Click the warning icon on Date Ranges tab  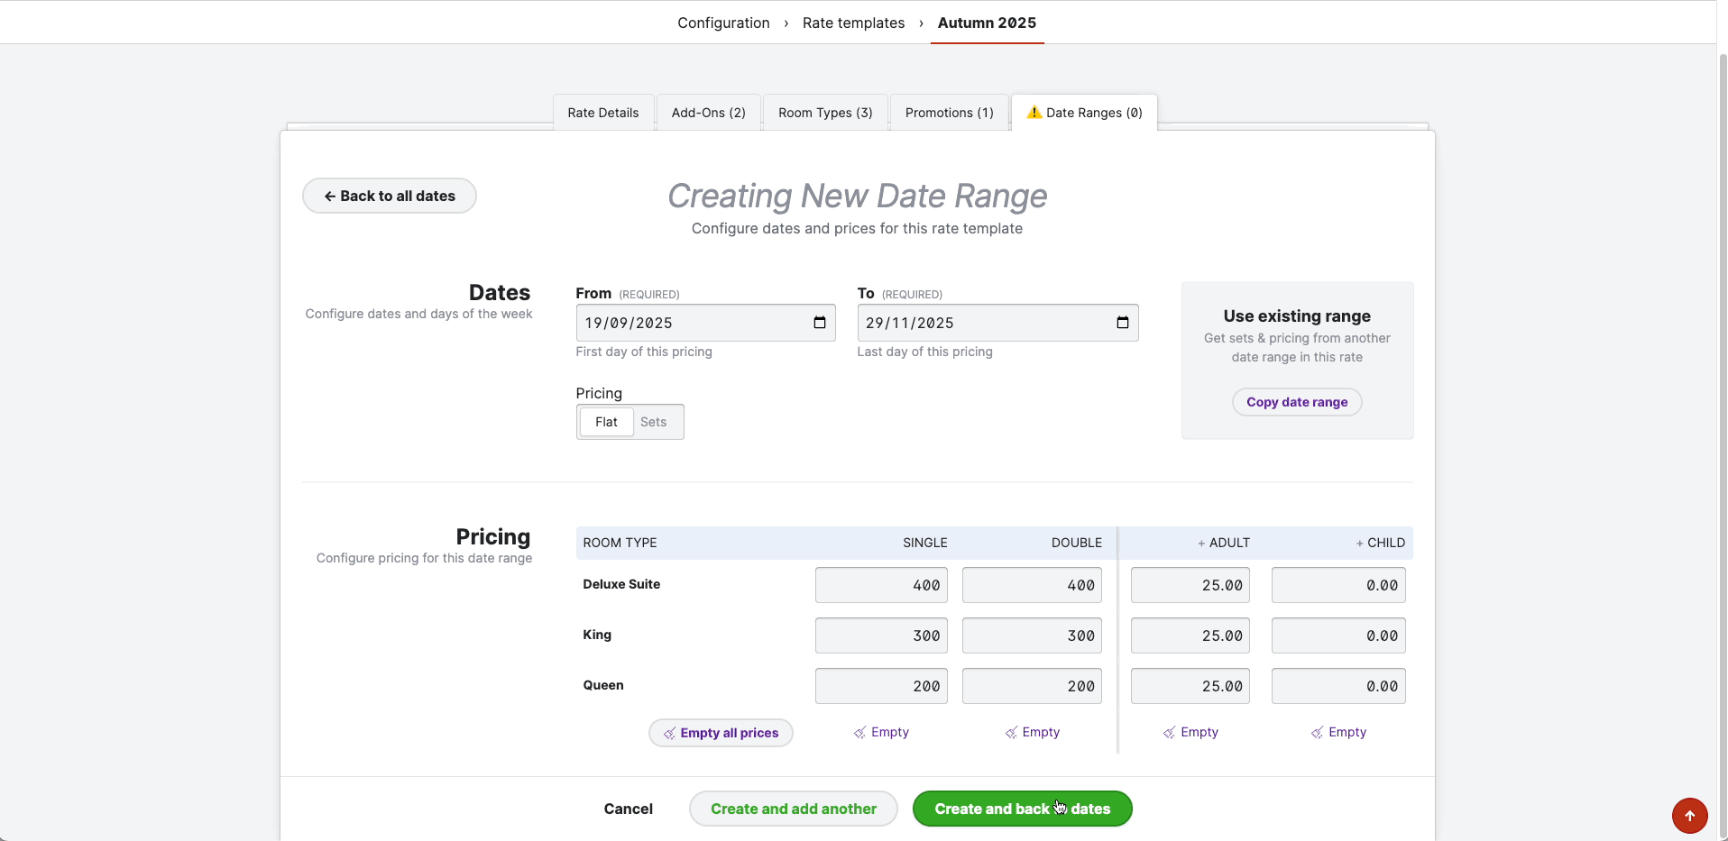1034,113
